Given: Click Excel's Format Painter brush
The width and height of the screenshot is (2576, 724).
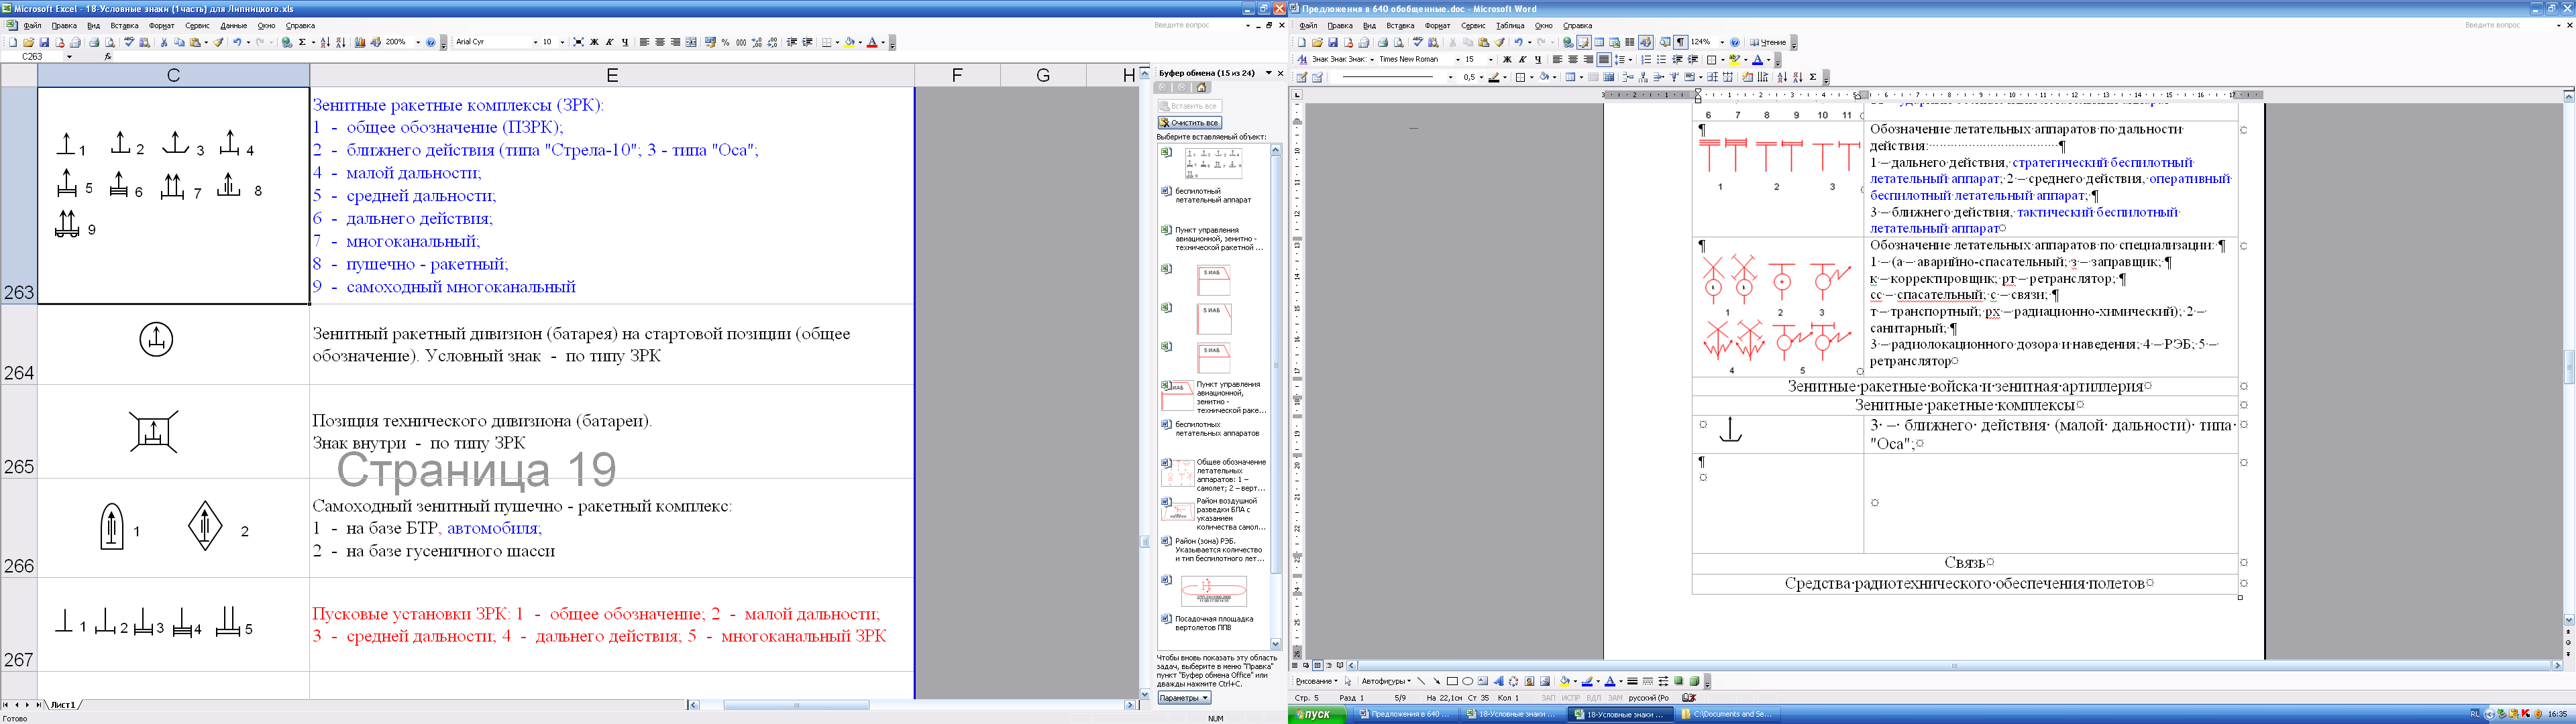Looking at the screenshot, I should (218, 42).
